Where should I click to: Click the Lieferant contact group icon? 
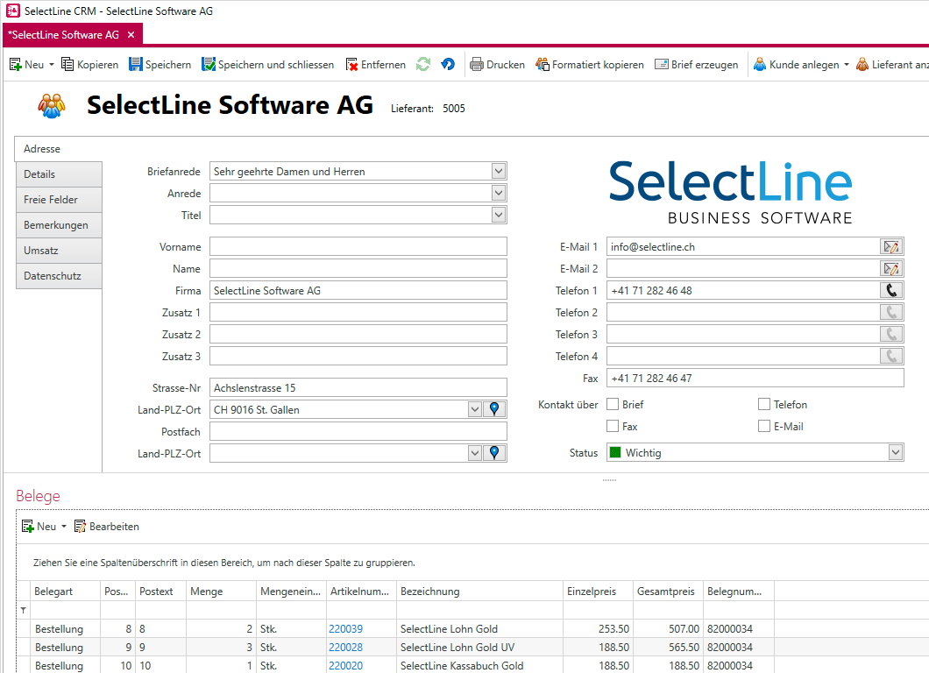pyautogui.click(x=52, y=106)
